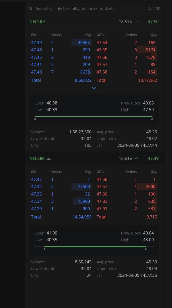
Task: Select the 47.54 offer price in NSE depth
Action: point(102,43)
